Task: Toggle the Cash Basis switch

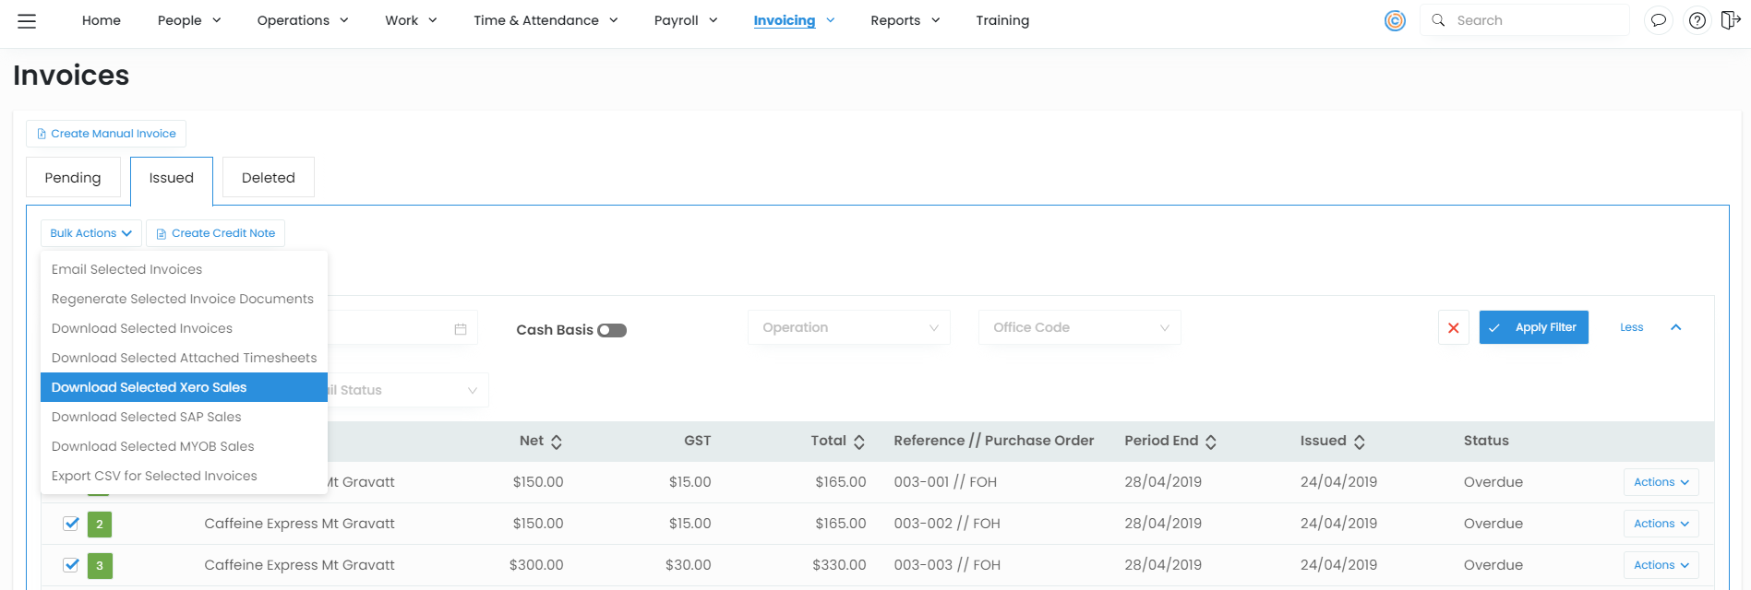Action: [x=611, y=330]
